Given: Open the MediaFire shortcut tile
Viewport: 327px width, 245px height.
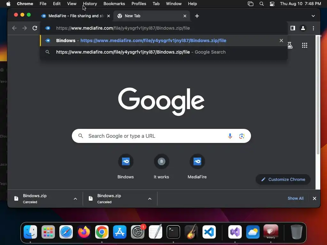Looking at the screenshot, I should (197, 167).
